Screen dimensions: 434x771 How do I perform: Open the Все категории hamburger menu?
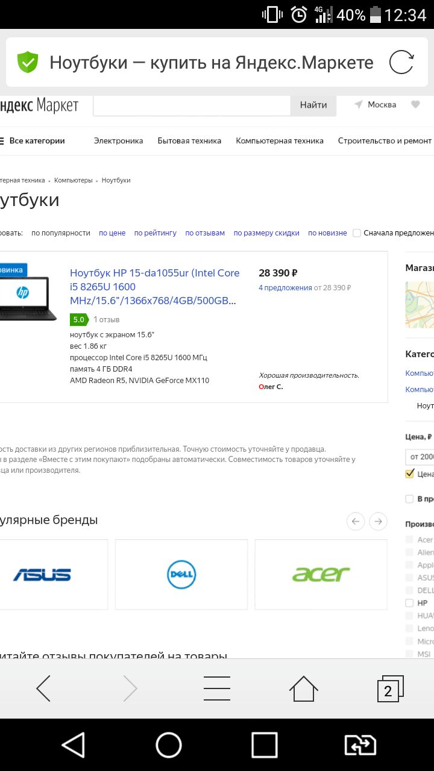(x=33, y=141)
